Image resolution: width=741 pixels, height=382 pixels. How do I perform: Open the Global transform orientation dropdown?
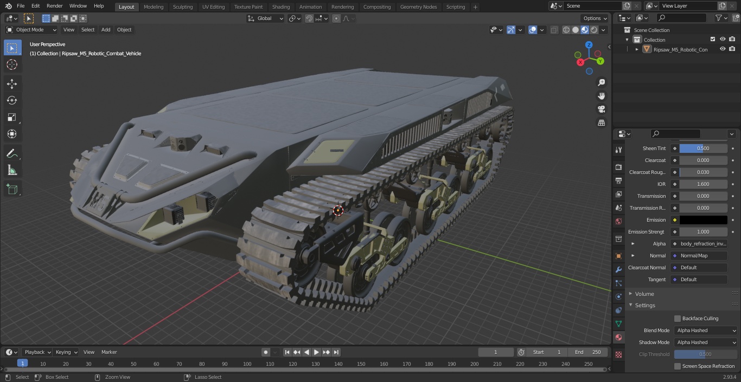(x=266, y=18)
